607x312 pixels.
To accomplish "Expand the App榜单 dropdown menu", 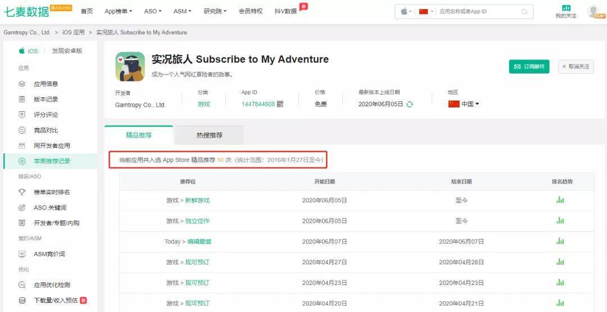I will tap(119, 11).
